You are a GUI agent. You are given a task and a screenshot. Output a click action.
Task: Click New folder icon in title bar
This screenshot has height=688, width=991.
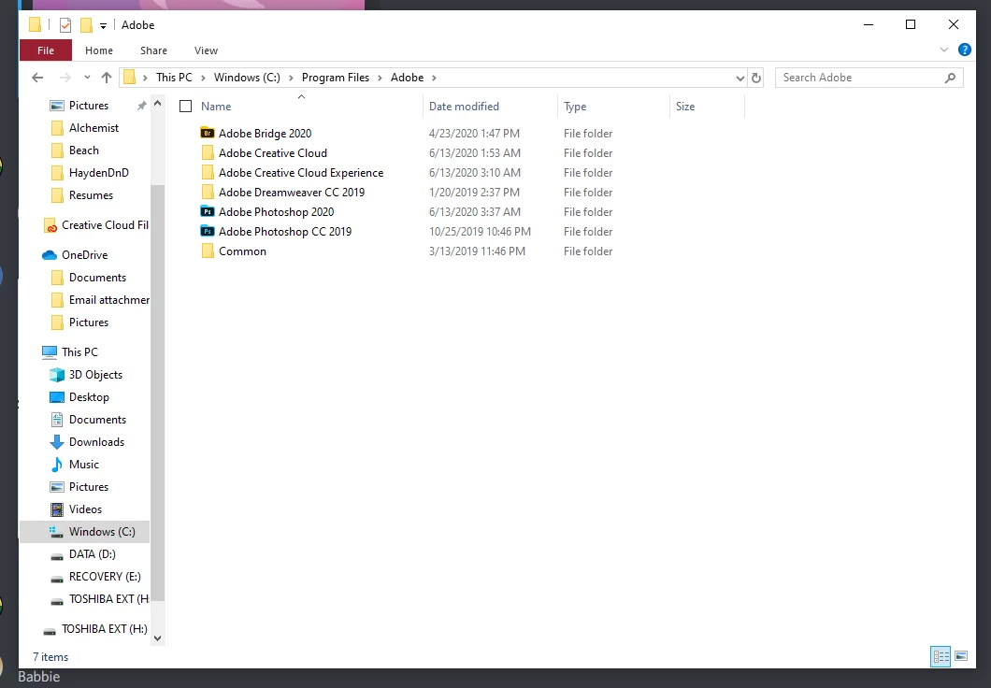tap(86, 25)
